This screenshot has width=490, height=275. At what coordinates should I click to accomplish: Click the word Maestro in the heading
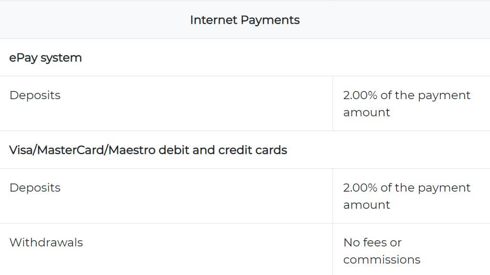coord(132,150)
